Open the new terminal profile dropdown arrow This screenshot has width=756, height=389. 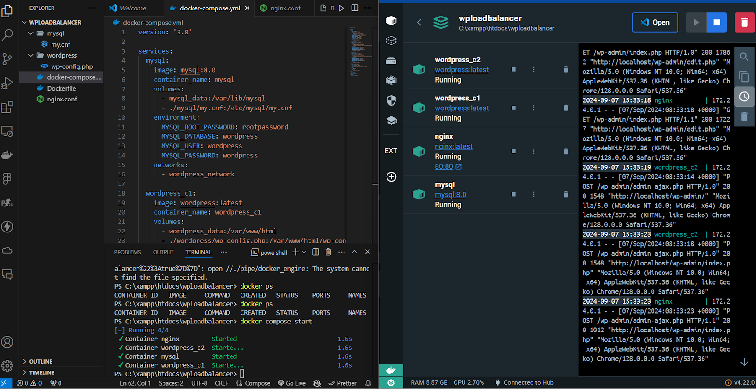click(x=304, y=252)
